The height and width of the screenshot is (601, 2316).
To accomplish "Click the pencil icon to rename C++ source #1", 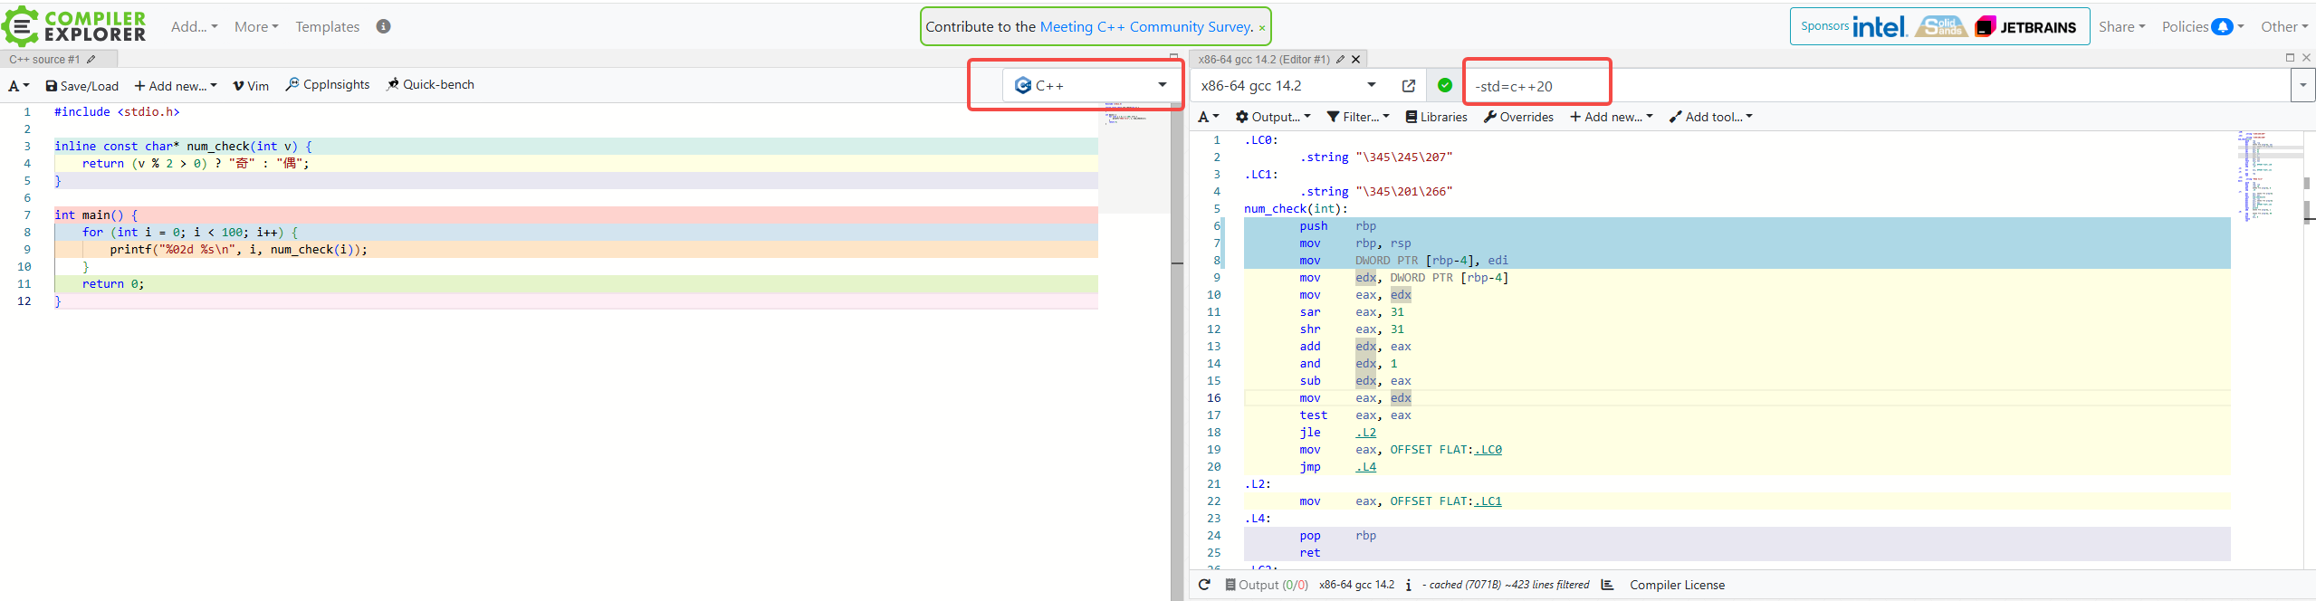I will click(91, 60).
